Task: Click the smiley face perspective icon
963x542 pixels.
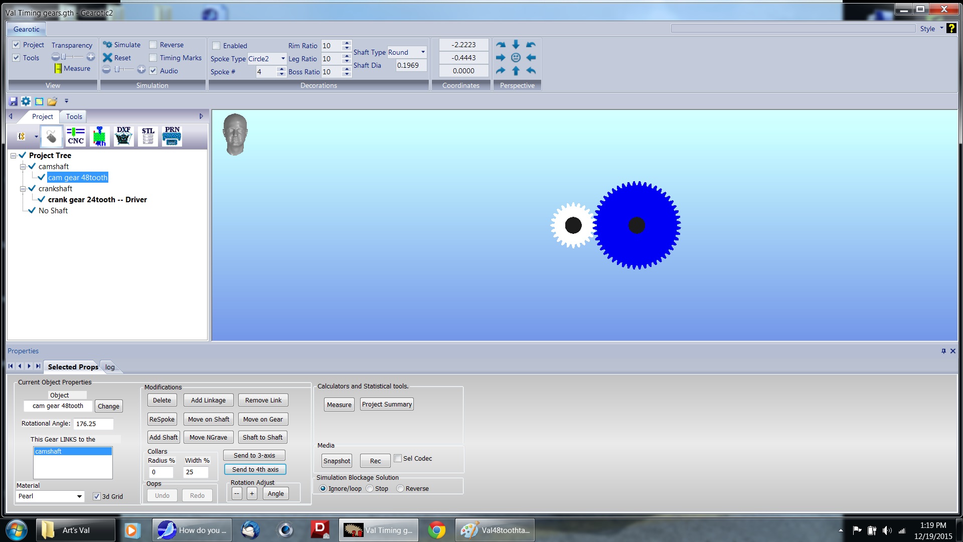Action: pyautogui.click(x=516, y=58)
